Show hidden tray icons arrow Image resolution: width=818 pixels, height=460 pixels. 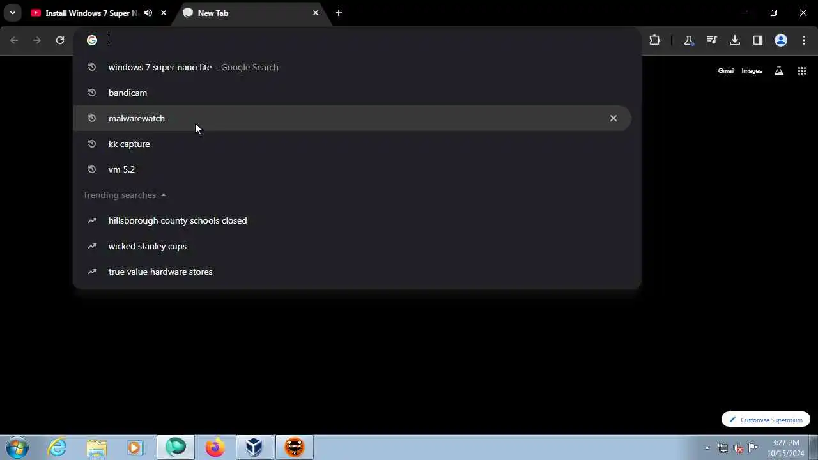707,448
